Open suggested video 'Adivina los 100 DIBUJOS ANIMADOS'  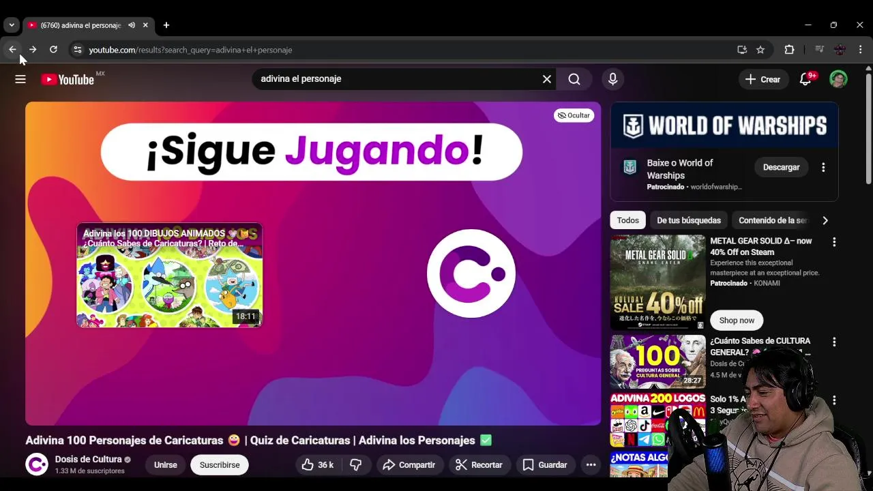(169, 276)
